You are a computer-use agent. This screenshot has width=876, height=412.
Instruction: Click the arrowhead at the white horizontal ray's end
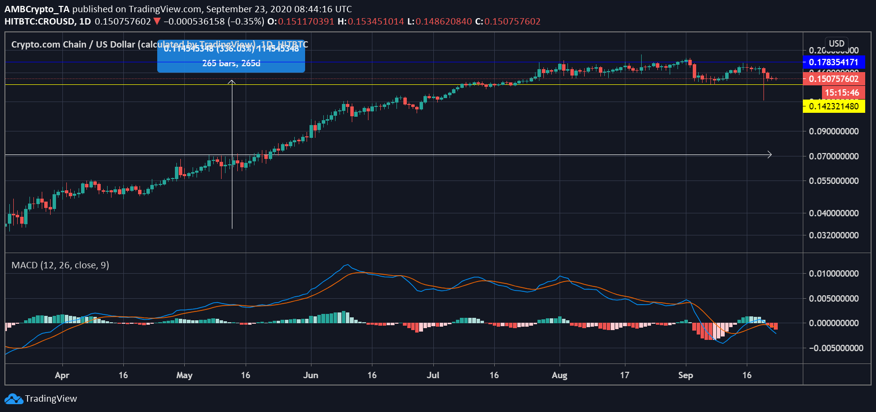(x=769, y=154)
